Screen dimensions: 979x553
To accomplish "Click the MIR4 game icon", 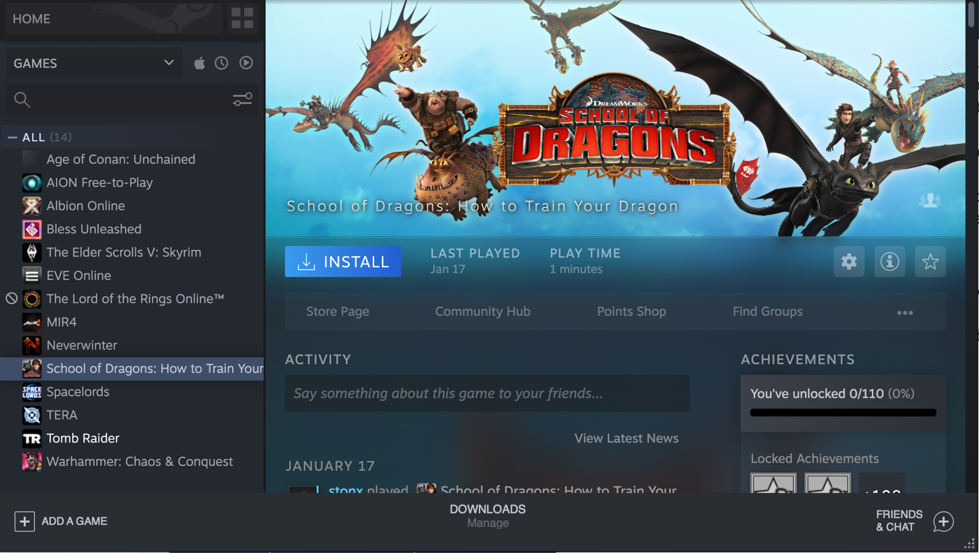I will [32, 322].
